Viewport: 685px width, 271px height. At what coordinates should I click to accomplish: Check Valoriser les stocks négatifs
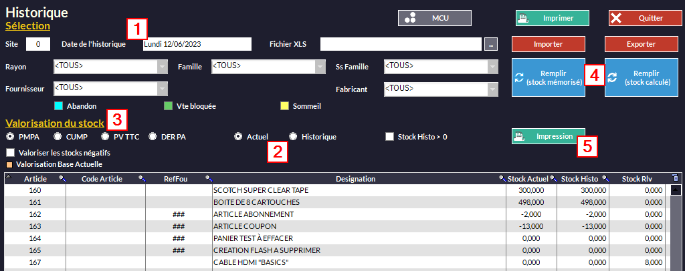[x=9, y=153]
